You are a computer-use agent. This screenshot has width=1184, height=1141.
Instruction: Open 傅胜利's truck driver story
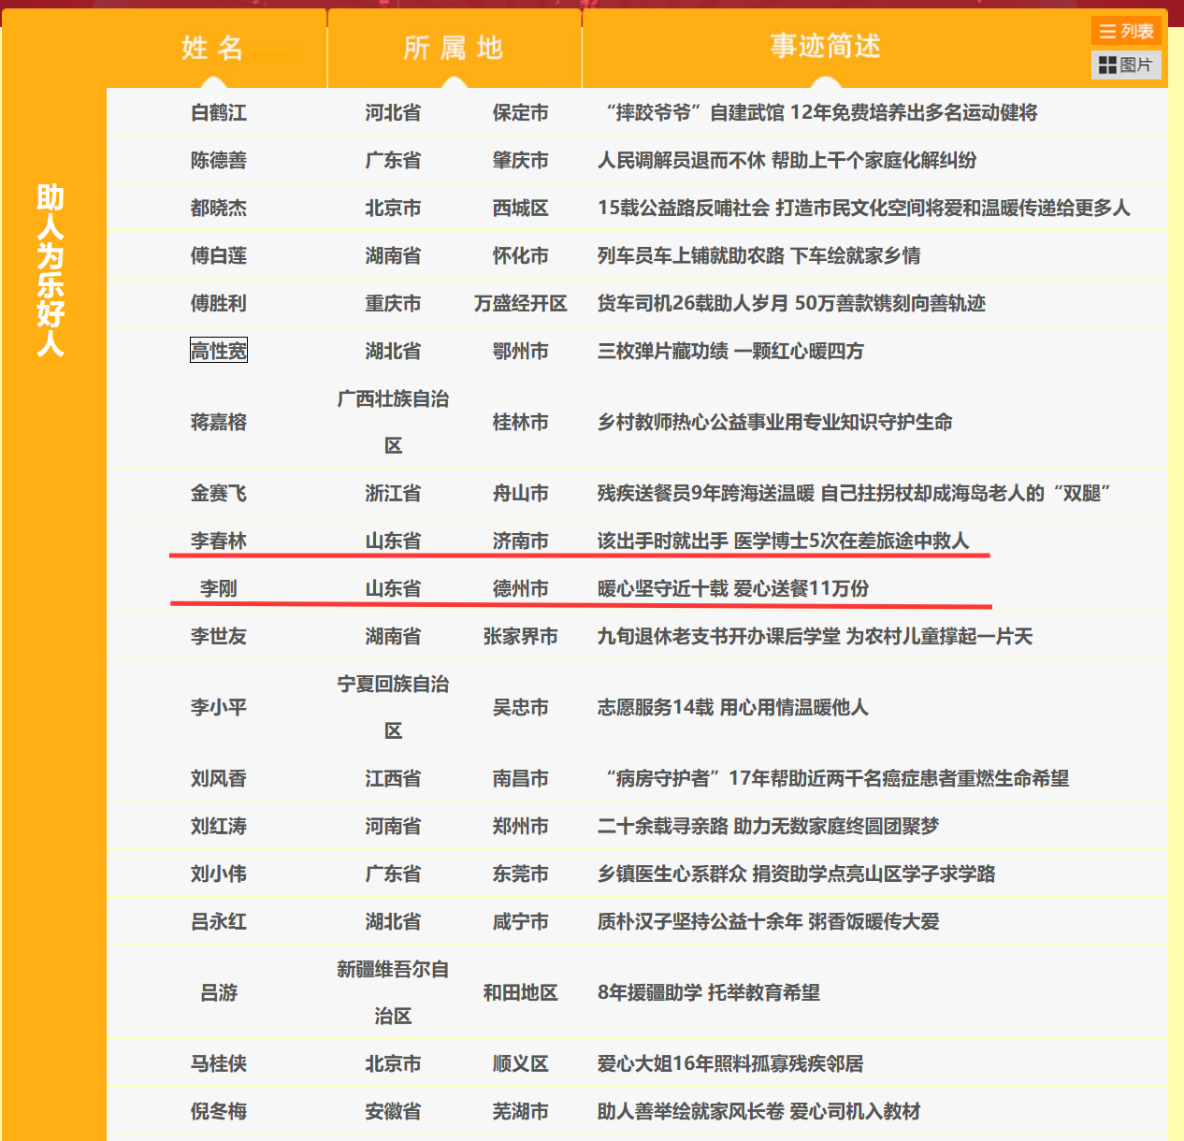pyautogui.click(x=791, y=303)
